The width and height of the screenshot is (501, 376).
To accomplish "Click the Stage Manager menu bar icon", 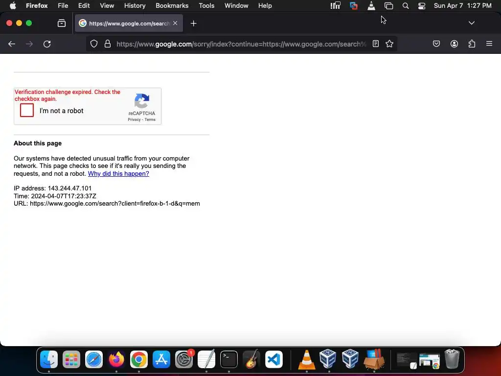I will 388,6.
